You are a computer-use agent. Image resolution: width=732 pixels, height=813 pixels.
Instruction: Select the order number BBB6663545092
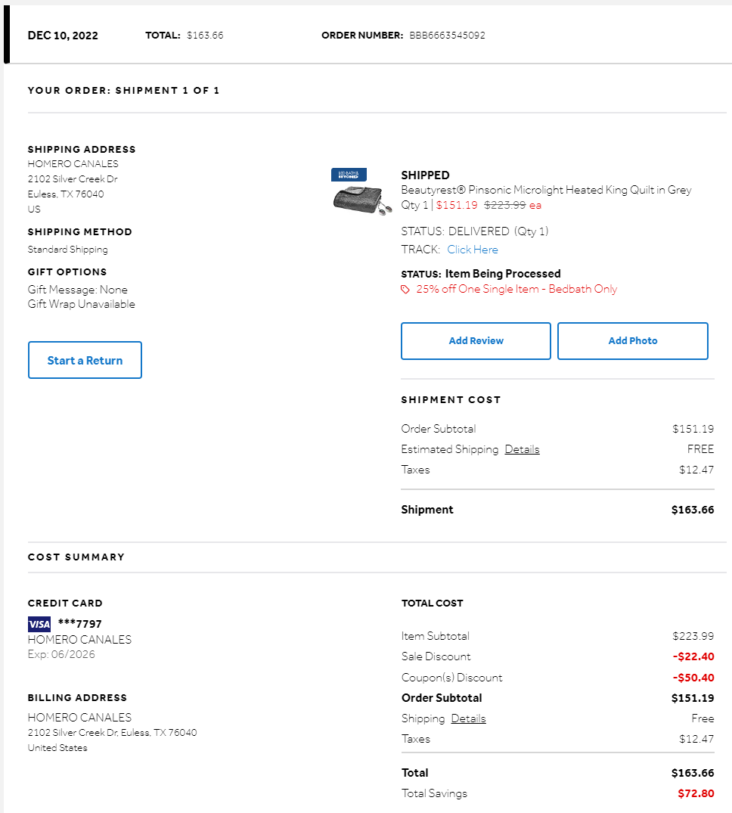(x=448, y=36)
